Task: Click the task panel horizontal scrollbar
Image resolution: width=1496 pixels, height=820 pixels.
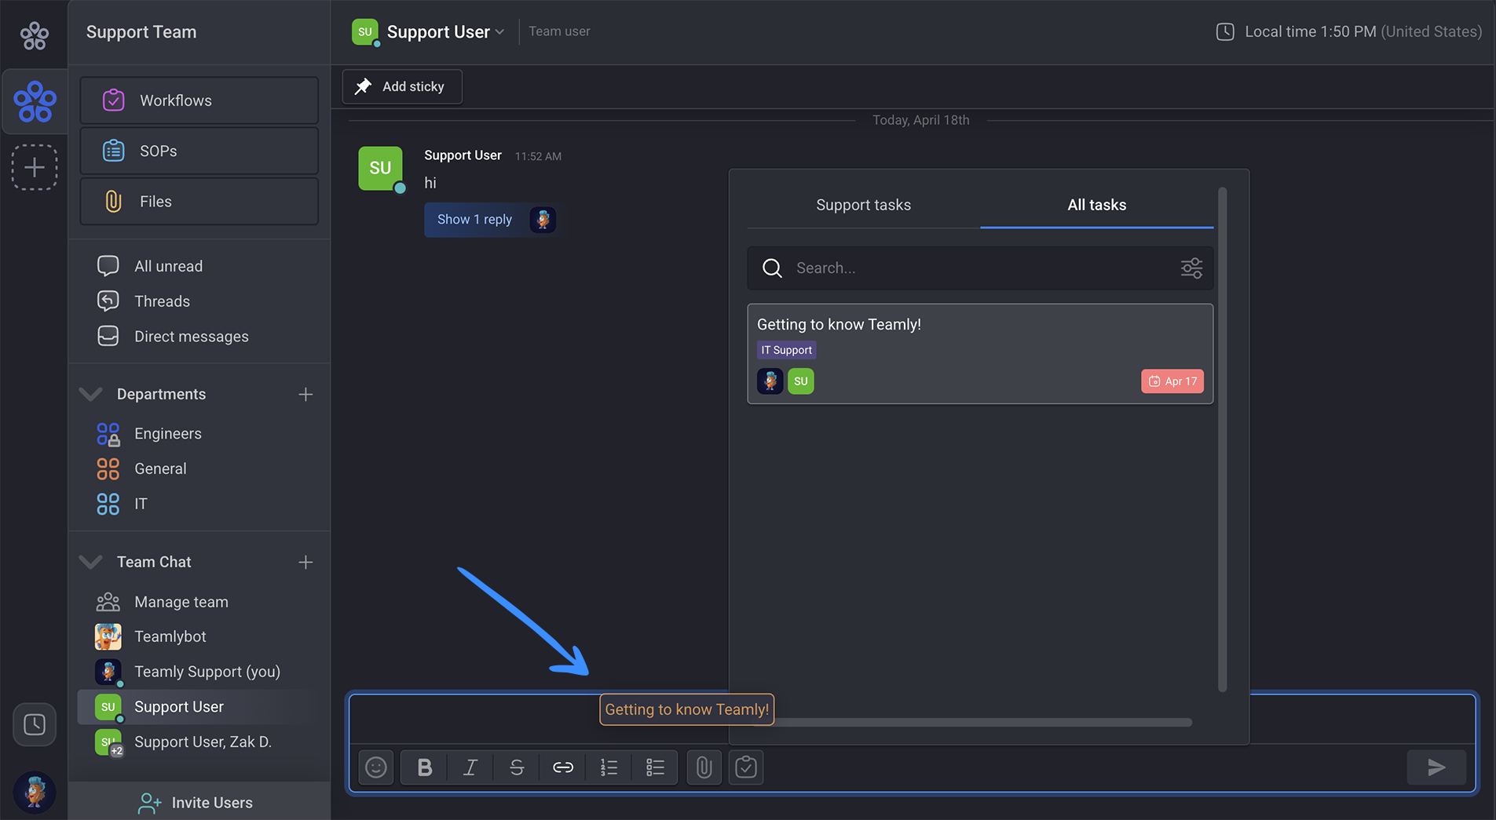Action: pos(974,722)
